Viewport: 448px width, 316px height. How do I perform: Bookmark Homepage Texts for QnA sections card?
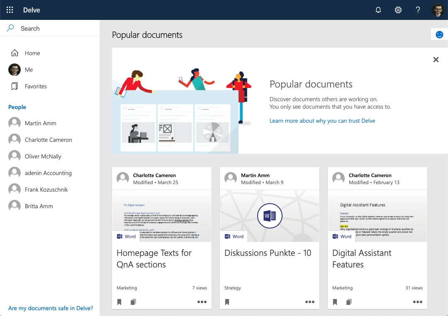[x=119, y=302]
